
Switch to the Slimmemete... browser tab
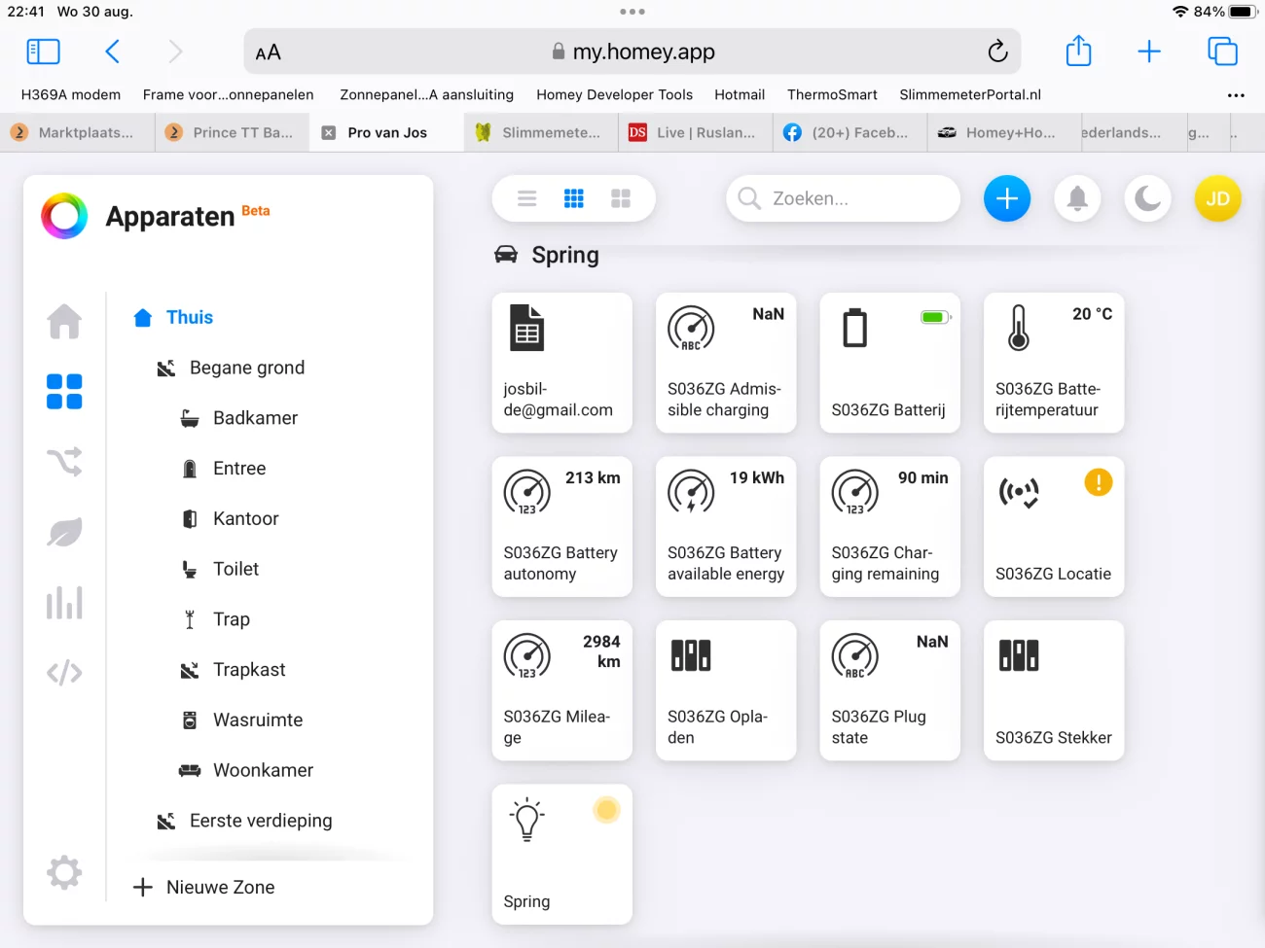(x=541, y=132)
